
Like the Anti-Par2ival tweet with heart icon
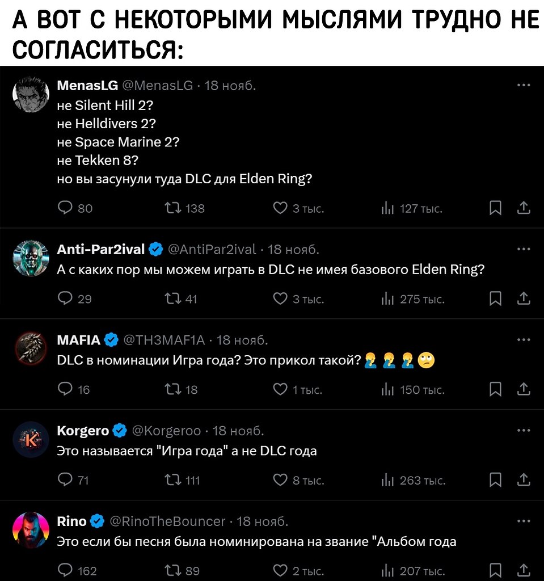coord(280,298)
